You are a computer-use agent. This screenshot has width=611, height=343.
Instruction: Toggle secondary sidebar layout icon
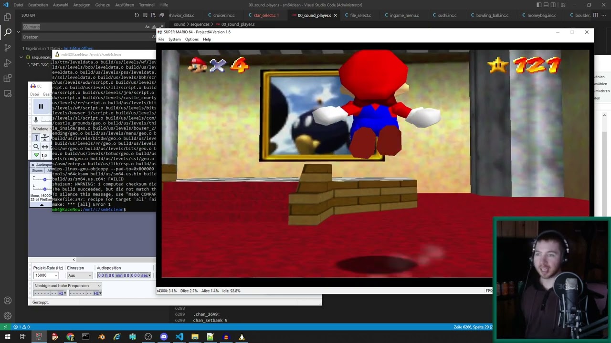pos(554,5)
